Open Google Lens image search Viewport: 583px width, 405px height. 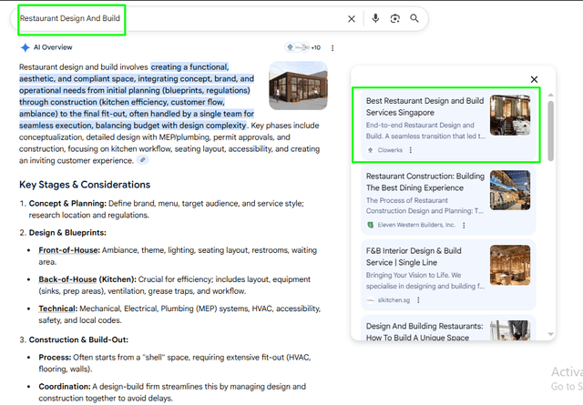395,18
